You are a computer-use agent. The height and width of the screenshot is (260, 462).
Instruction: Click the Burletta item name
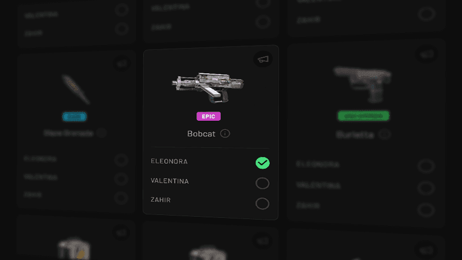[x=355, y=135]
